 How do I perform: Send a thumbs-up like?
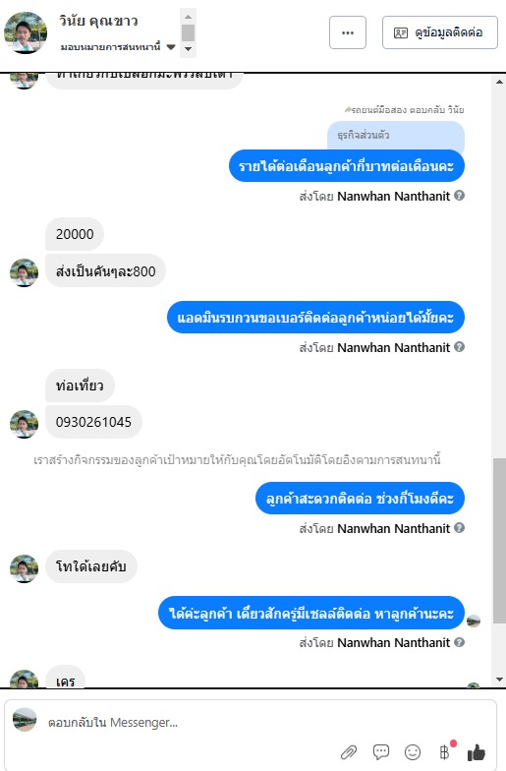pos(476,751)
